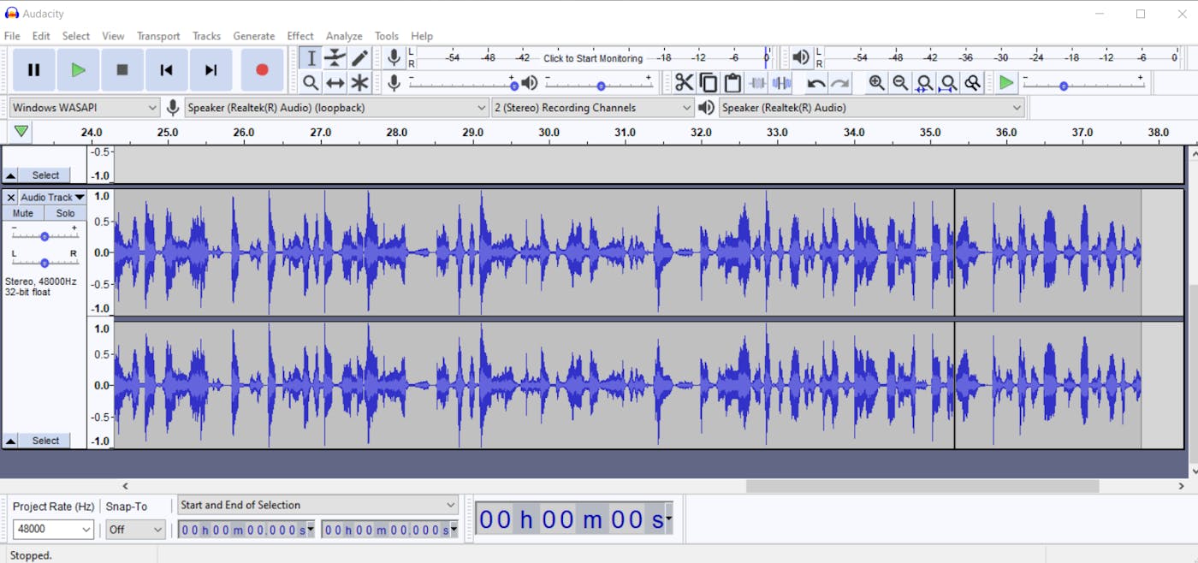The image size is (1198, 563).
Task: Open the Analyze menu
Action: coord(344,36)
